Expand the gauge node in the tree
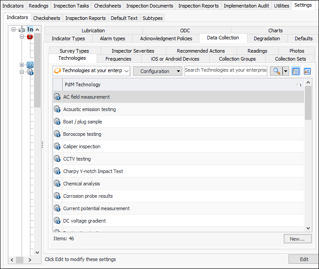Viewport: 319px width, 269px height. [22, 65]
